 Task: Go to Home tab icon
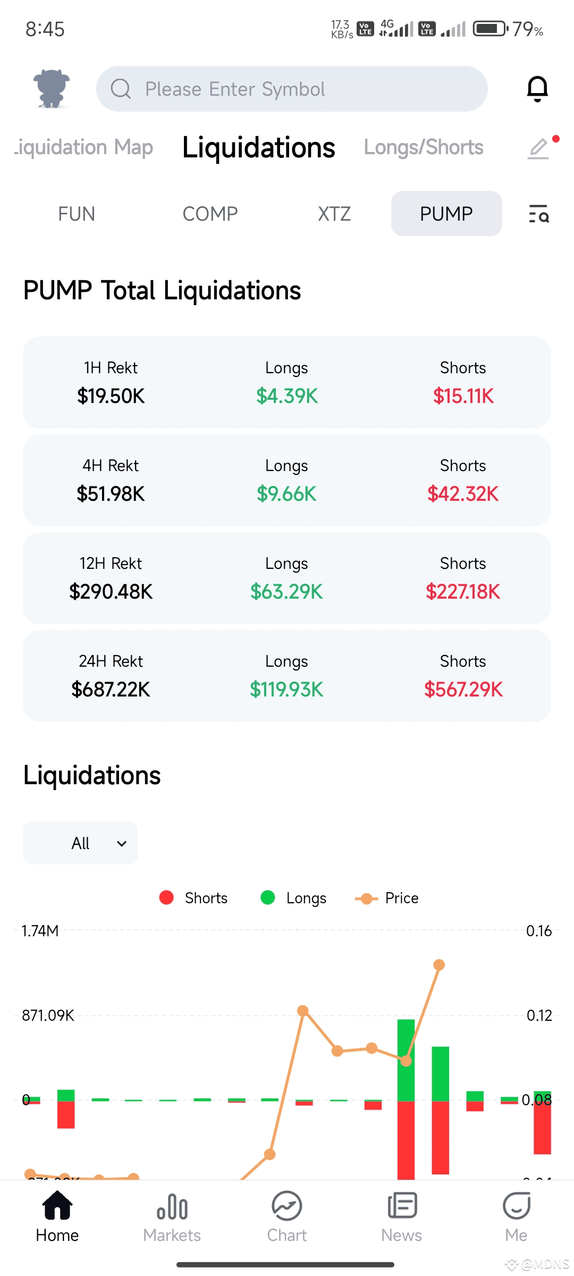tap(57, 1206)
